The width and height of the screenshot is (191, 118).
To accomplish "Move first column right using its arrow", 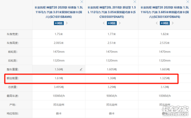I will (67, 23).
